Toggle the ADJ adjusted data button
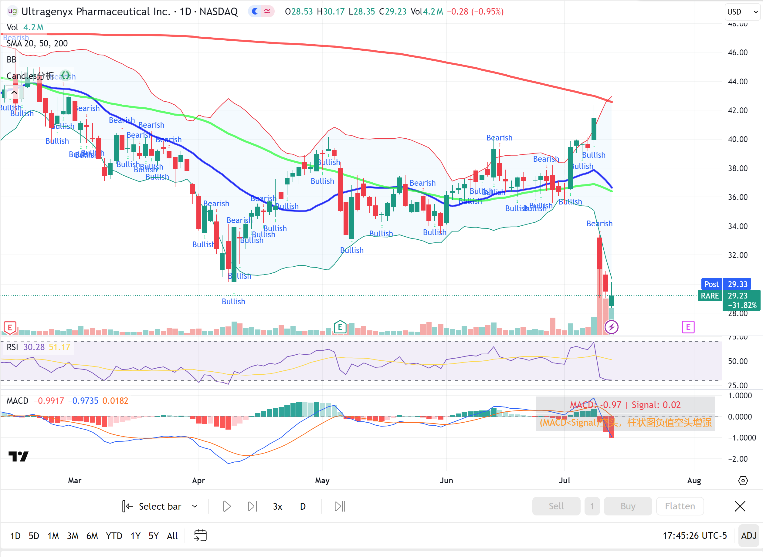Screen dimensions: 763x557 pyautogui.click(x=748, y=535)
